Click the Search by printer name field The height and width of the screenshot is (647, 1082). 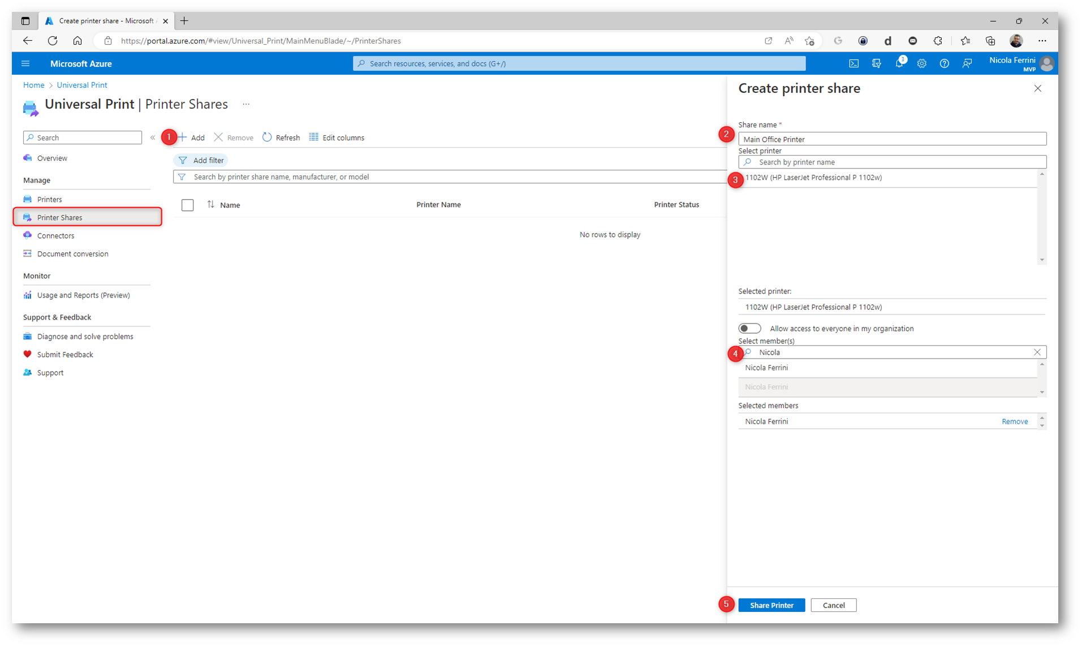click(892, 162)
